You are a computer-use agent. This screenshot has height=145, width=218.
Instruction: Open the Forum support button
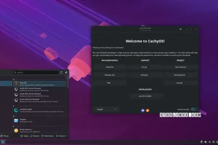[145, 67]
